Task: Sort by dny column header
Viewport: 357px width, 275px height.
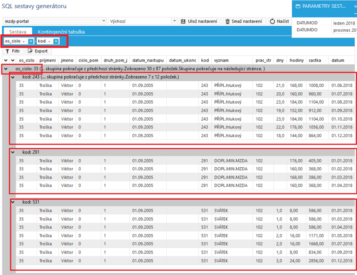Action: coord(280,60)
